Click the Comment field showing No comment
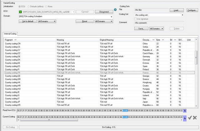Screen dimensions: 200x131 pos(159,23)
